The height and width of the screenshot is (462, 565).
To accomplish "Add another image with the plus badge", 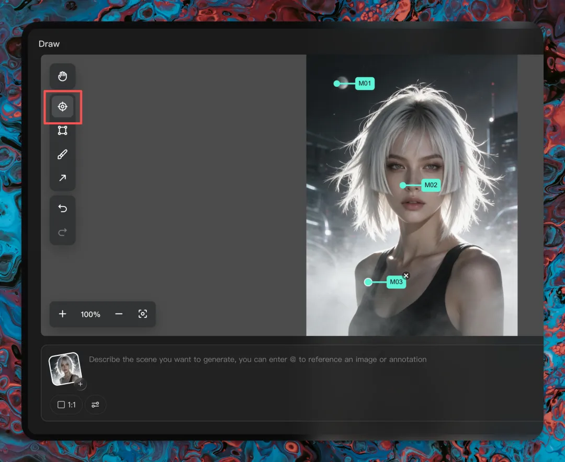I will [81, 384].
